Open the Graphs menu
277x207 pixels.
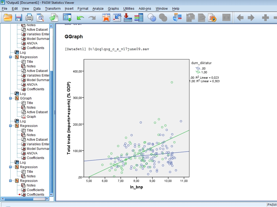tap(113, 9)
